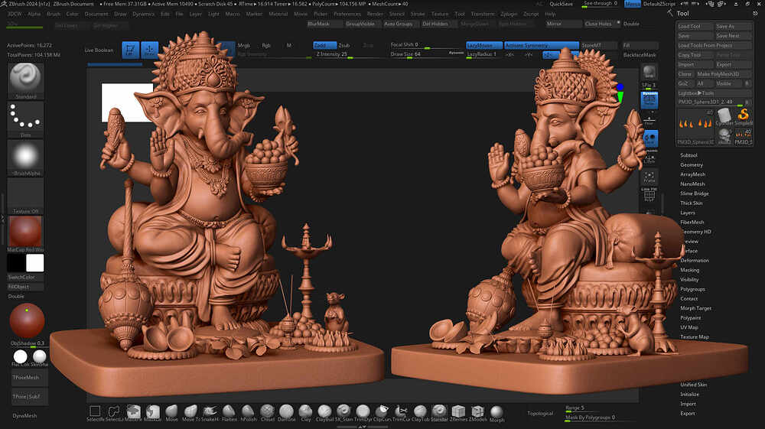This screenshot has height=429, width=765.
Task: Select the Cylinder3D tool thumbnail
Action: (x=724, y=118)
